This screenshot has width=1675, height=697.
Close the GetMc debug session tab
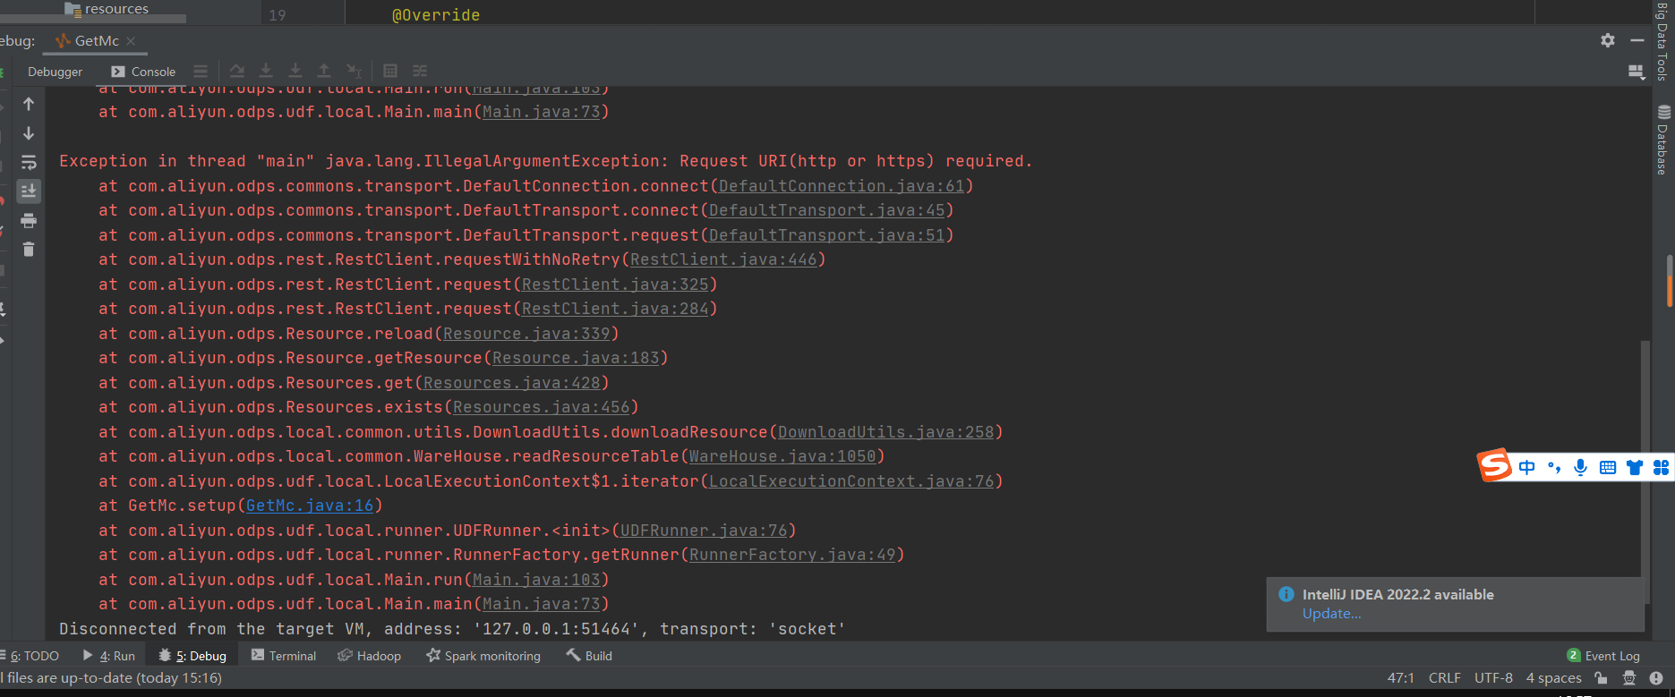point(131,41)
